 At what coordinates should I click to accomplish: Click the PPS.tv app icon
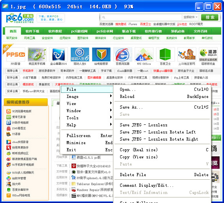15,55
